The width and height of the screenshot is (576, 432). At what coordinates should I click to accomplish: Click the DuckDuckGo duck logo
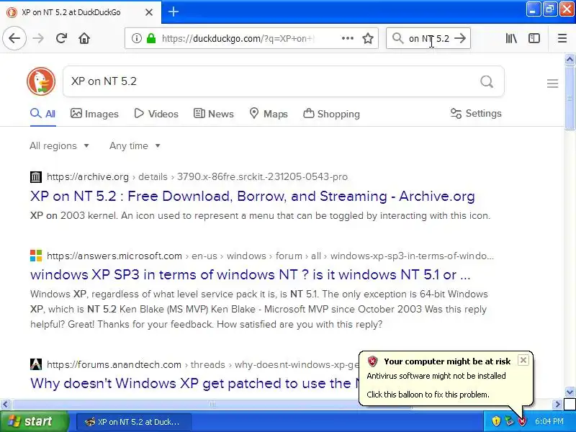tap(41, 81)
